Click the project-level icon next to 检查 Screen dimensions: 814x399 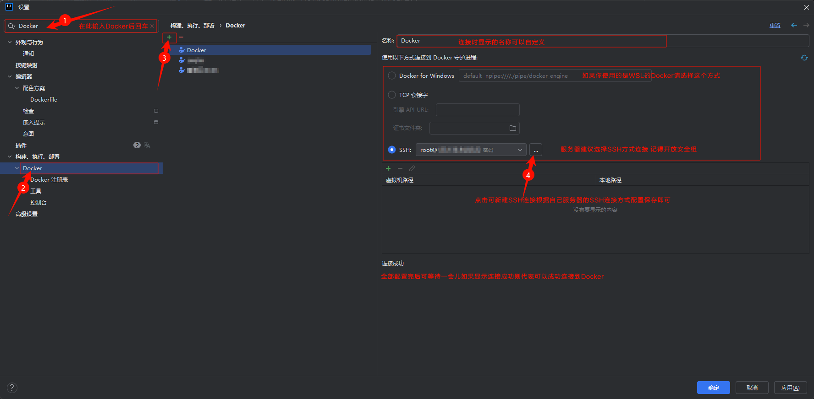click(x=156, y=111)
